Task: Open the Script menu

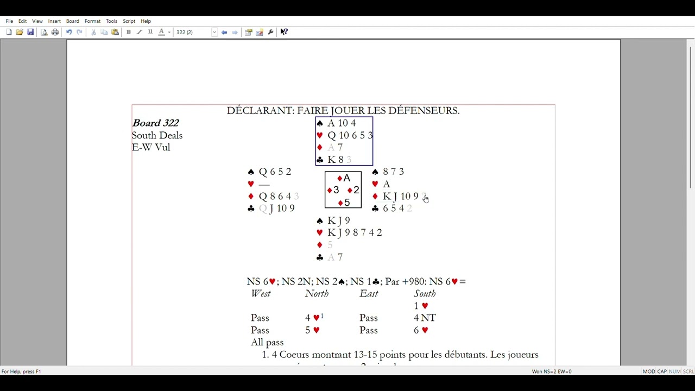Action: (x=129, y=21)
